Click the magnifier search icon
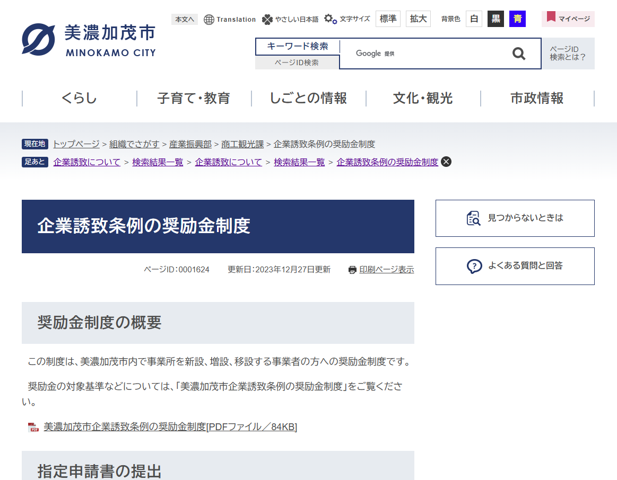617x480 pixels. tap(519, 54)
